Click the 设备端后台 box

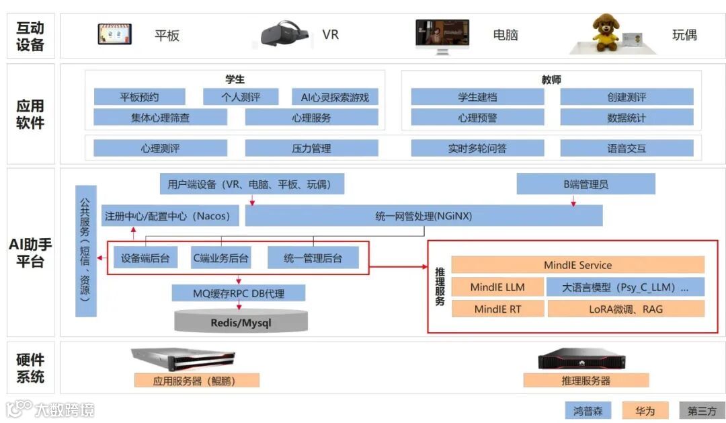pos(145,258)
